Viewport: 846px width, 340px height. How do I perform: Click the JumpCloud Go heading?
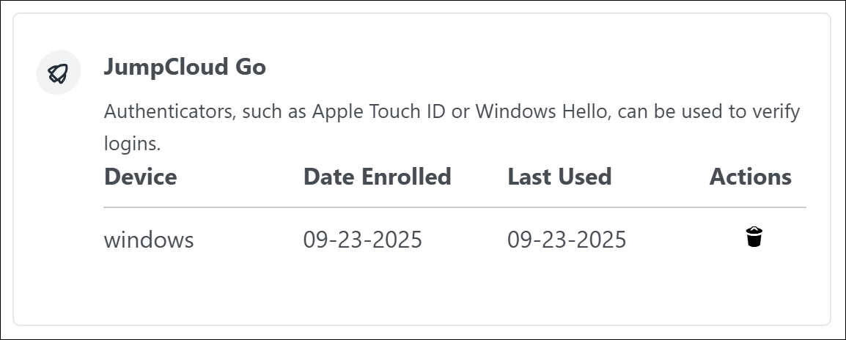tap(185, 67)
